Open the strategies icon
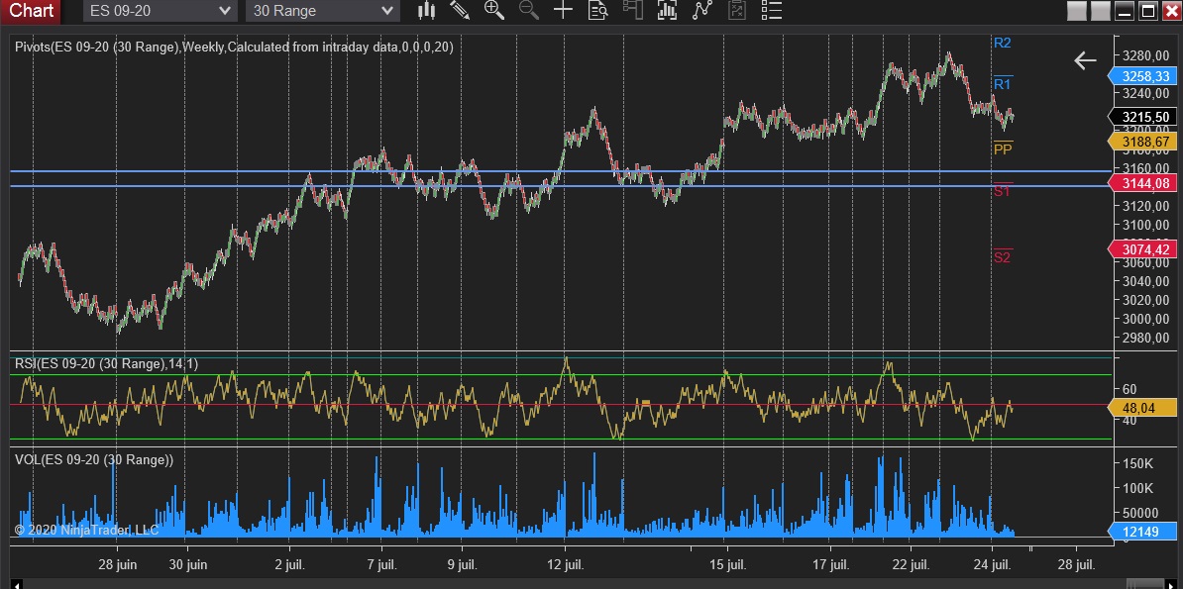This screenshot has width=1183, height=589. [736, 11]
